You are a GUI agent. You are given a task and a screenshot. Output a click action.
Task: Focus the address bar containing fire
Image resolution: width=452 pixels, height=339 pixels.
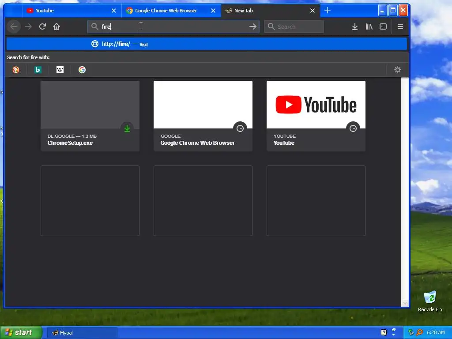coord(173,26)
